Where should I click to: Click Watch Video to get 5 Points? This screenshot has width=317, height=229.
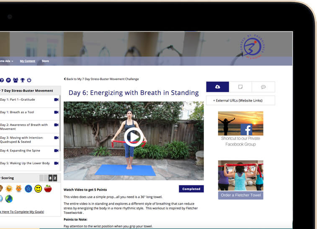tap(85, 190)
